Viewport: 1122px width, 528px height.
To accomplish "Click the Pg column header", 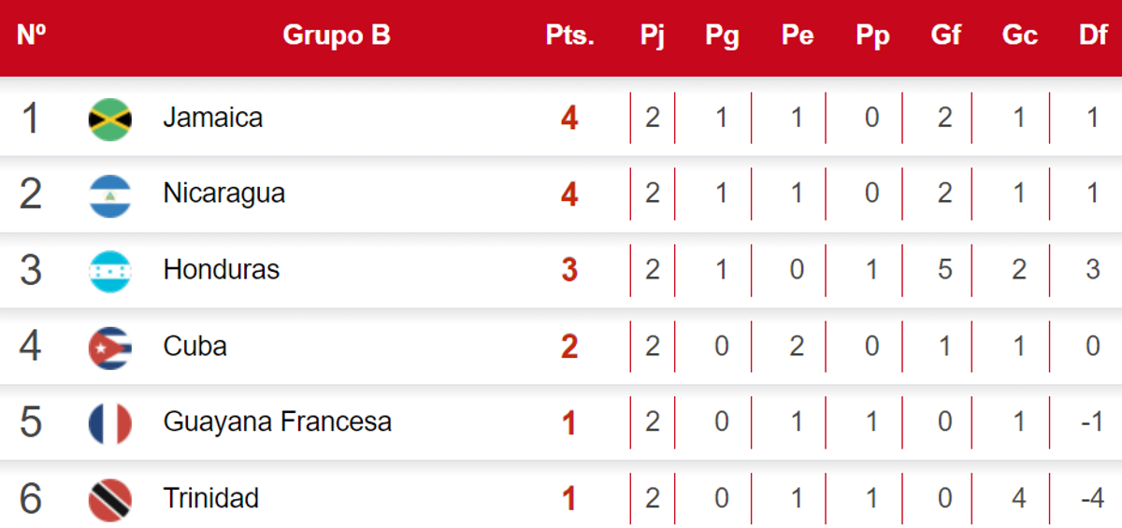I will pos(722,36).
